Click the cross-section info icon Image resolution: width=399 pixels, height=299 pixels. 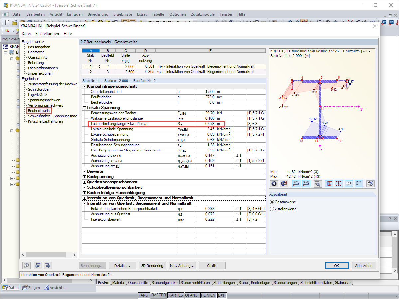click(x=274, y=183)
